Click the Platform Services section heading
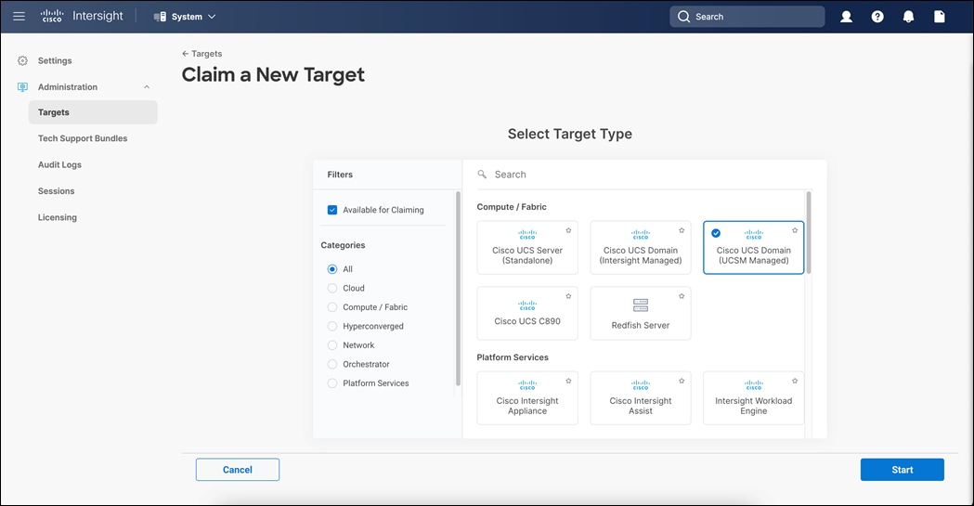Screen dimensions: 974x506 point(513,357)
